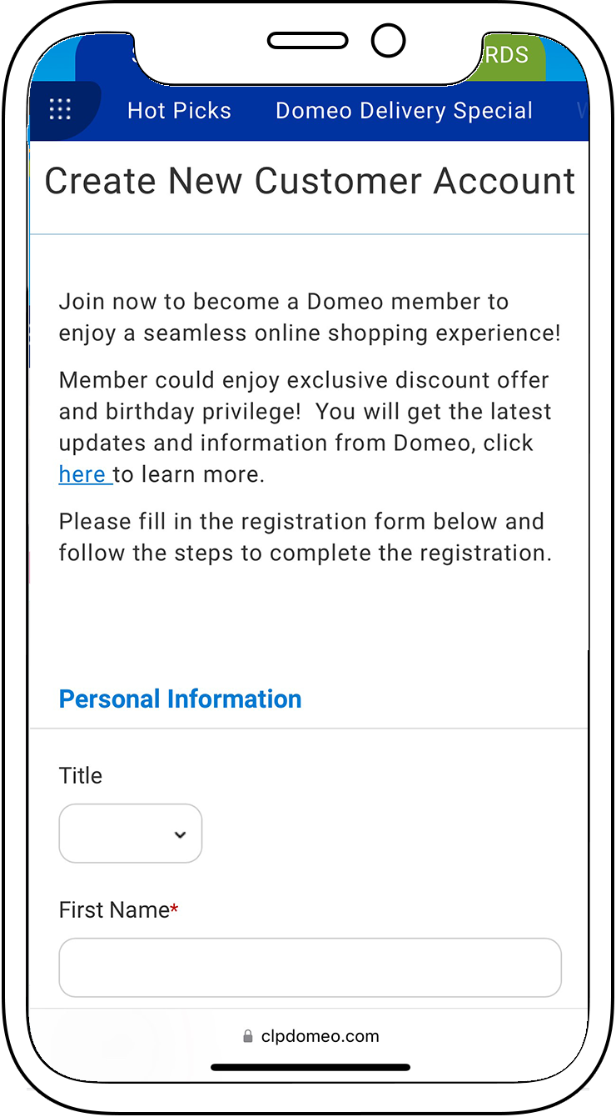Image resolution: width=616 pixels, height=1117 pixels.
Task: Click the Title field label
Action: coord(81,775)
